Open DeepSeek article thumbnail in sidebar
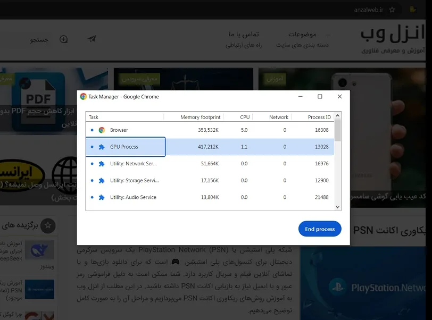The width and height of the screenshot is (432, 320). click(40, 250)
